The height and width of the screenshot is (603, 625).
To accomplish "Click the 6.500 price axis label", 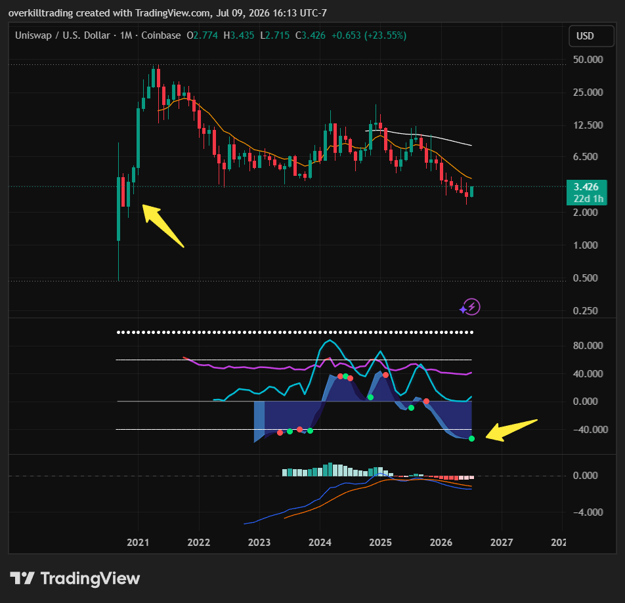I will (x=586, y=157).
